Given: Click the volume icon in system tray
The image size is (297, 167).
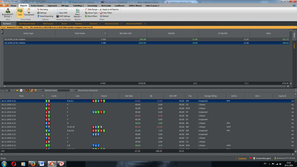Looking at the screenshot, I should tap(280, 164).
